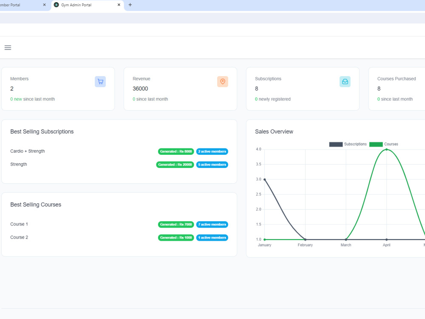The image size is (425, 319).
Task: Click the March data point on chart
Action: (346, 239)
